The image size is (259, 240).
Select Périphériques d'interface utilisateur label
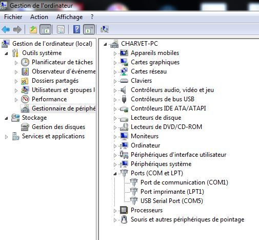(178, 155)
